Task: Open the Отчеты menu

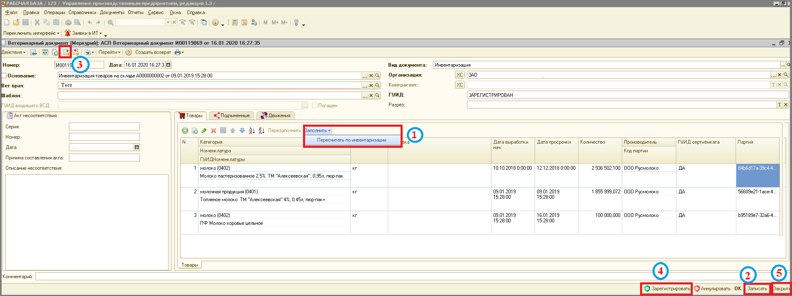Action: 136,12
